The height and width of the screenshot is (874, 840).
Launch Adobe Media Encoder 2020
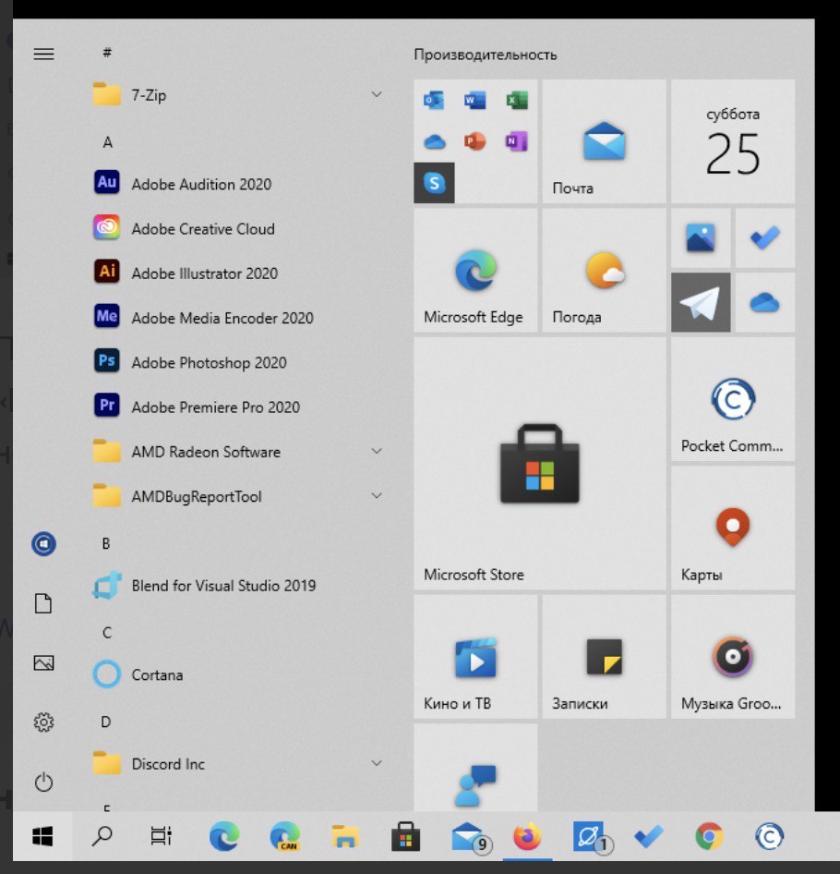click(x=236, y=318)
